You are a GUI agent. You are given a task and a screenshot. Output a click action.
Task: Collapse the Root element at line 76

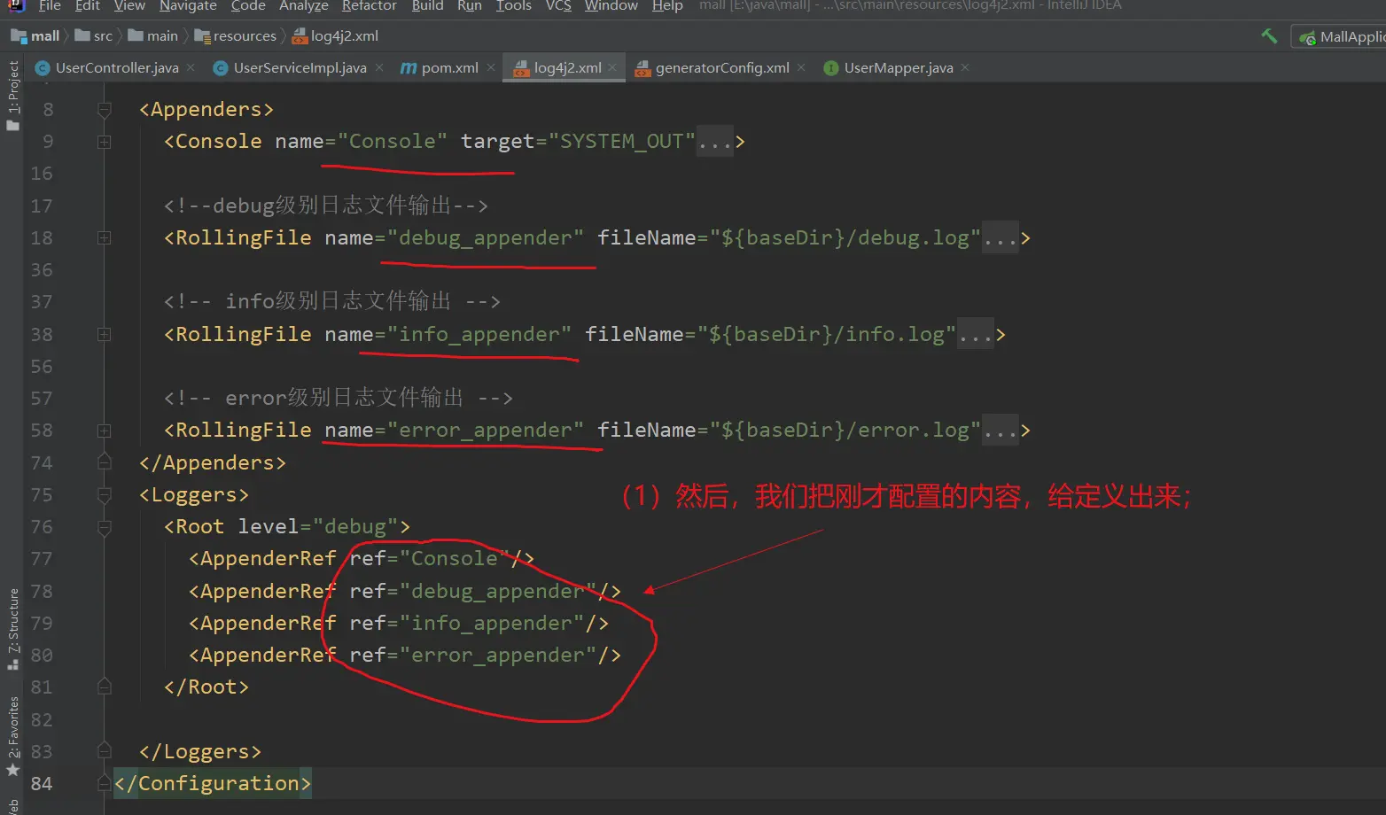click(x=104, y=527)
